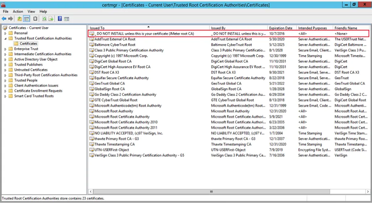Select the Go Daddy Class 2 Certification Authority row
Viewport: 372px width, 203px height.
[x=229, y=94]
